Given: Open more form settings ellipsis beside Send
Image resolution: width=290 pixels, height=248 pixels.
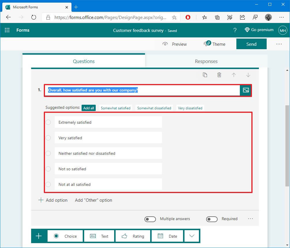Looking at the screenshot, I should coord(279,44).
